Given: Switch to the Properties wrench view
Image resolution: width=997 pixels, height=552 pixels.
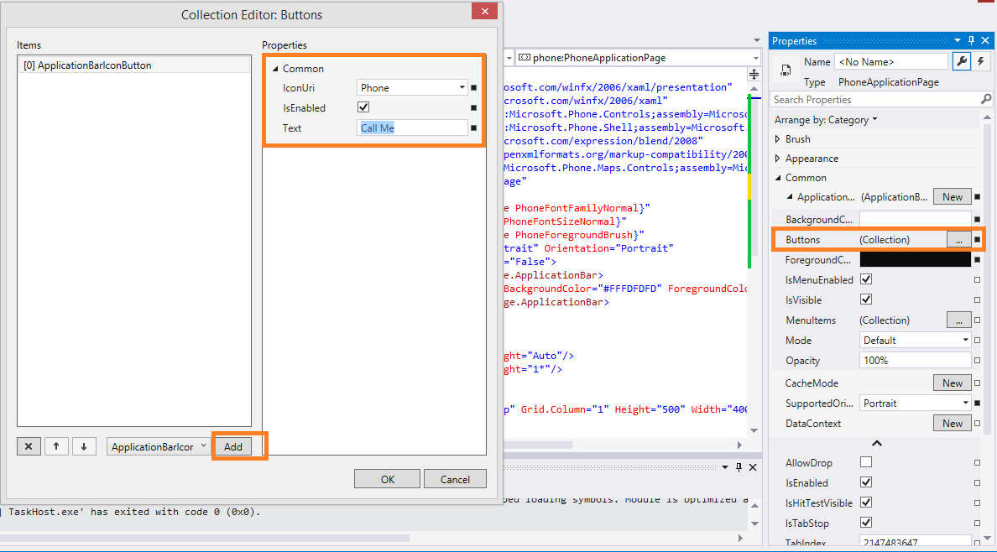Looking at the screenshot, I should (x=961, y=61).
